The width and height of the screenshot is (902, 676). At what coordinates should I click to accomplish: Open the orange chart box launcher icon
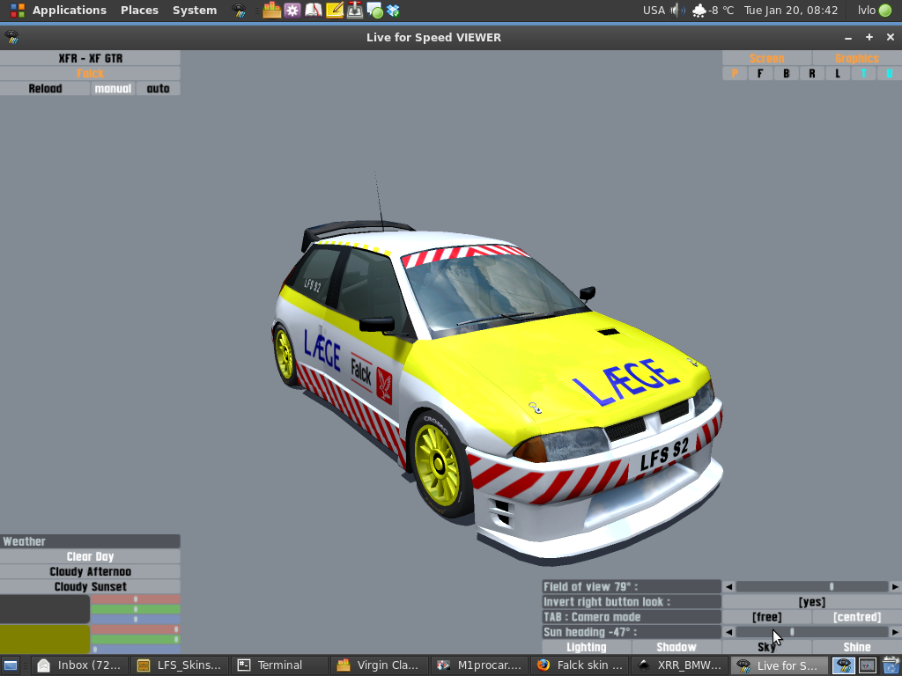pyautogui.click(x=271, y=10)
